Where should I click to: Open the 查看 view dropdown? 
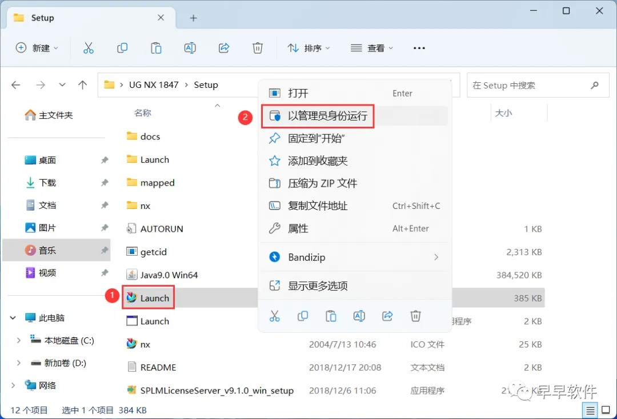click(x=372, y=48)
